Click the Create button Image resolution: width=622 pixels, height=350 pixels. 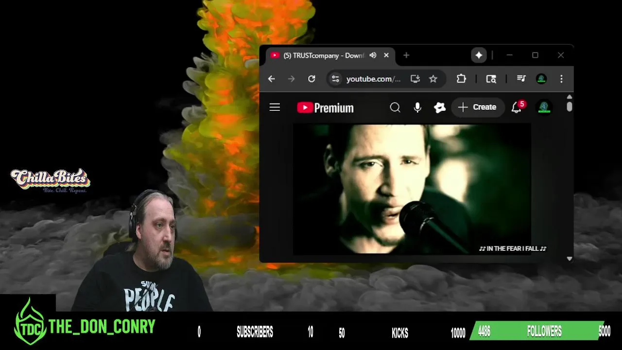point(478,107)
